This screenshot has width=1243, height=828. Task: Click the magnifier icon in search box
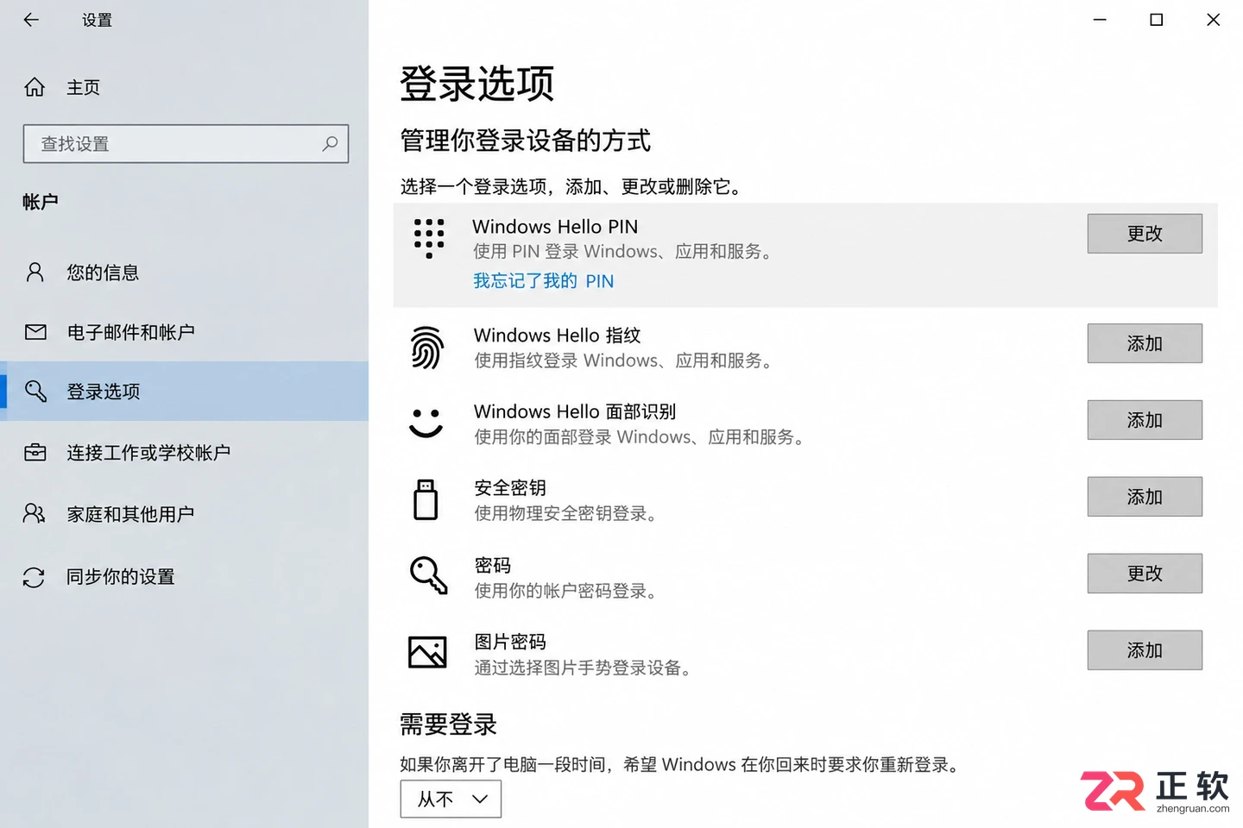coord(330,144)
